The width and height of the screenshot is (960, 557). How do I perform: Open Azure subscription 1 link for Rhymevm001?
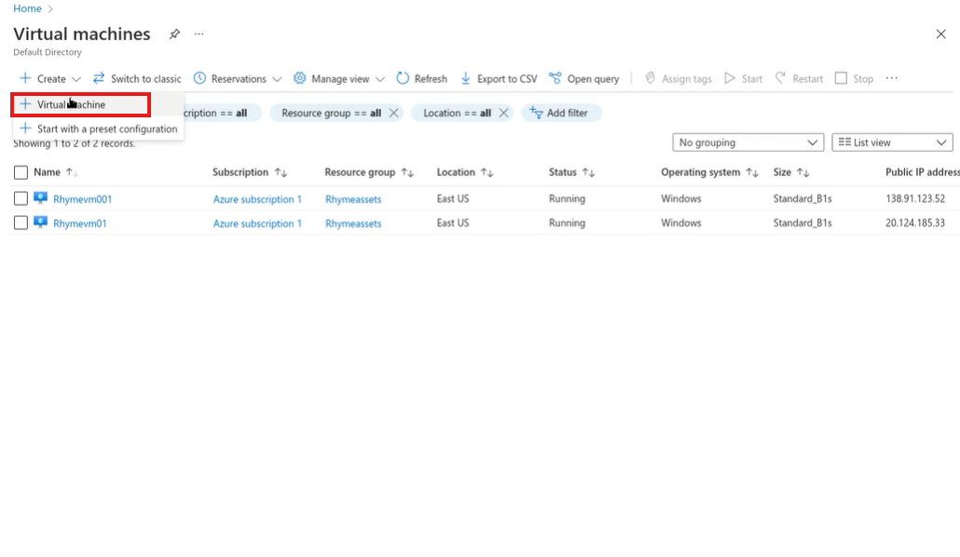(x=257, y=199)
